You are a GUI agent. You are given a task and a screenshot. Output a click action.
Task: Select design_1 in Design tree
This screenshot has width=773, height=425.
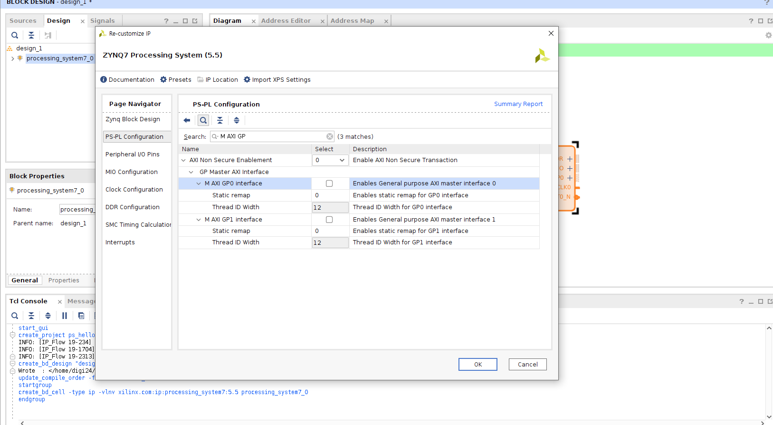29,48
